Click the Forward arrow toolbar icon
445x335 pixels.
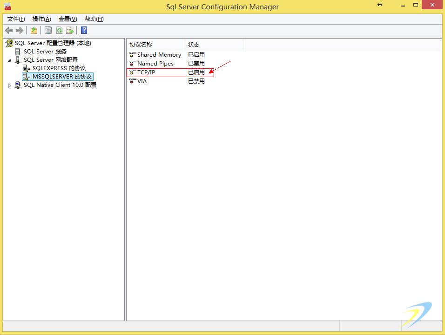20,31
